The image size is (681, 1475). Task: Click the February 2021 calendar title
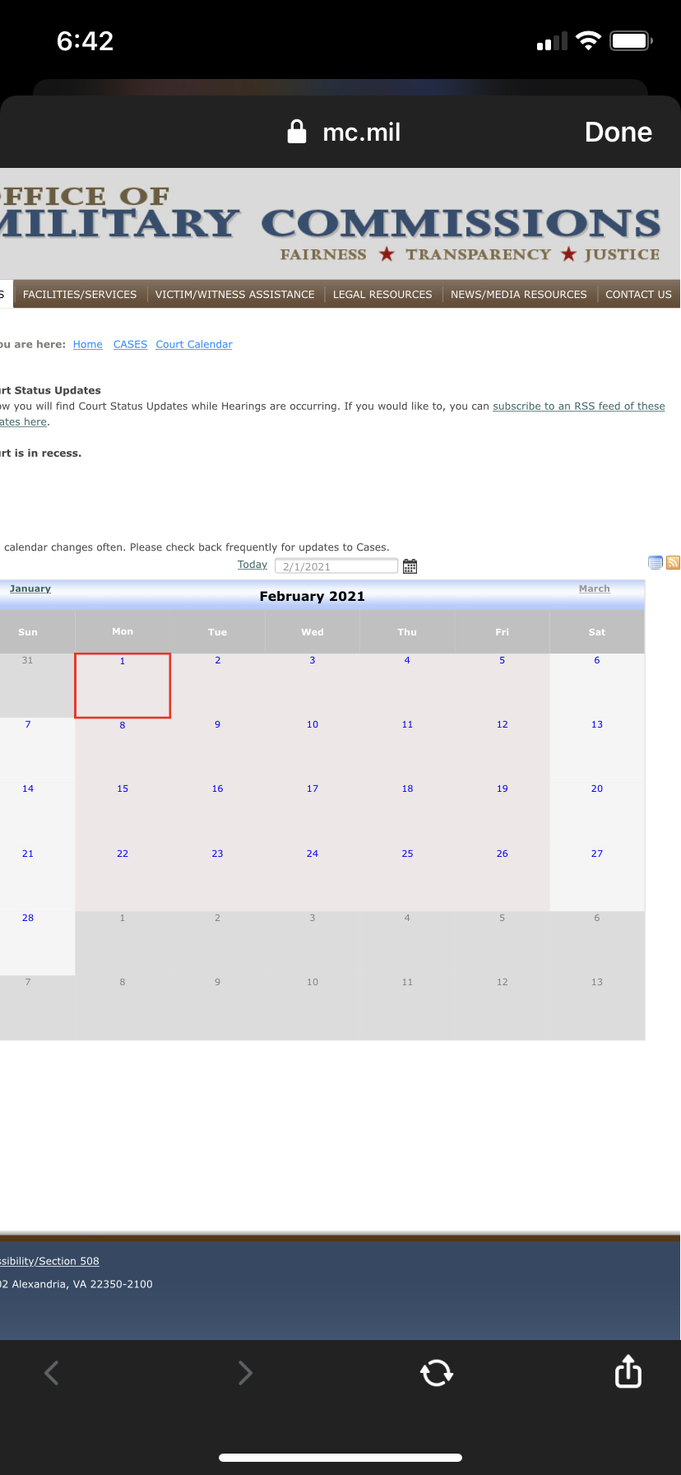(x=313, y=596)
